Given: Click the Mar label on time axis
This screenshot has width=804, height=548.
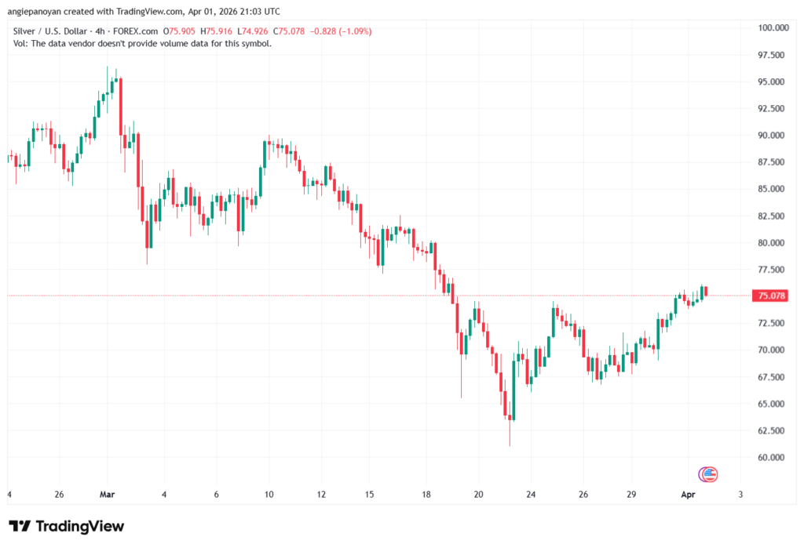Looking at the screenshot, I should click(x=108, y=495).
